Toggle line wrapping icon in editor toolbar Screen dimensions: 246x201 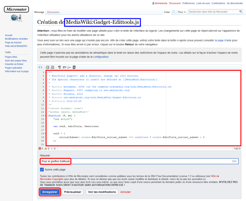tap(64, 67)
